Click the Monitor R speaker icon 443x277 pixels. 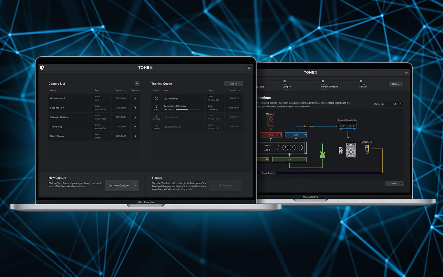coord(271,121)
